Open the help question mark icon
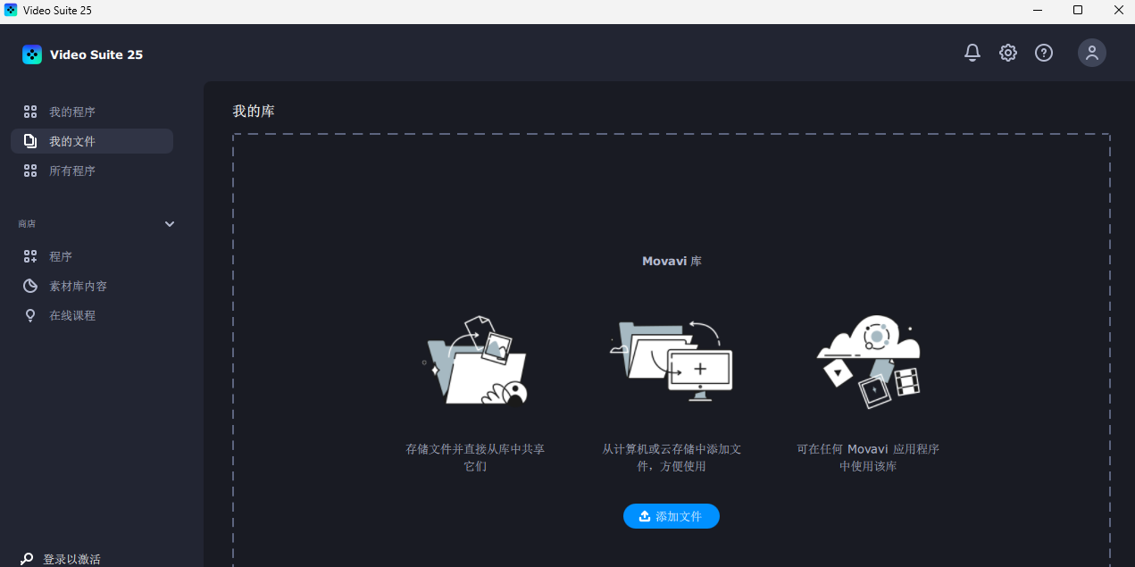Image resolution: width=1135 pixels, height=567 pixels. coord(1044,53)
